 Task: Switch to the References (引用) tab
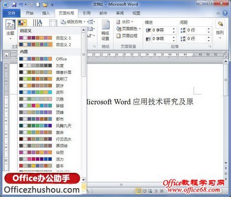(87, 13)
